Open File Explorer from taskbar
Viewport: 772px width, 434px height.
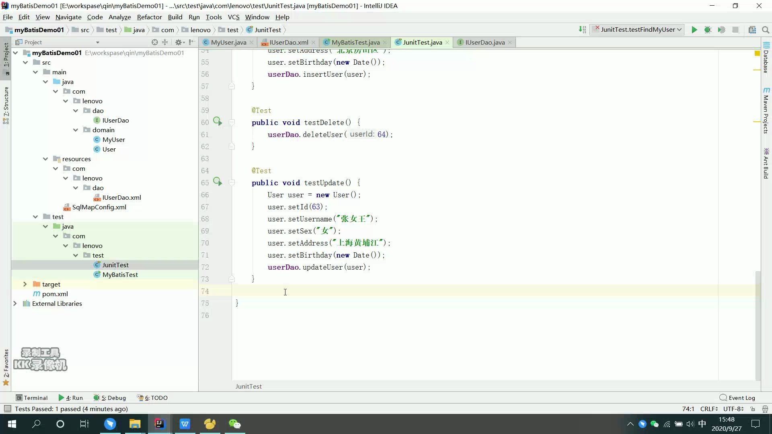(x=135, y=424)
